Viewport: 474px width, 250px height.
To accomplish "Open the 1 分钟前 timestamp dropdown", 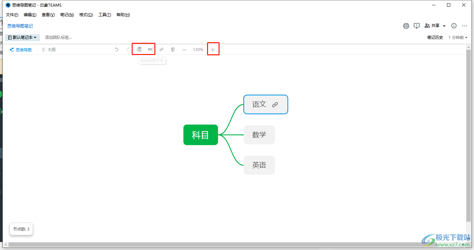I will pos(458,38).
